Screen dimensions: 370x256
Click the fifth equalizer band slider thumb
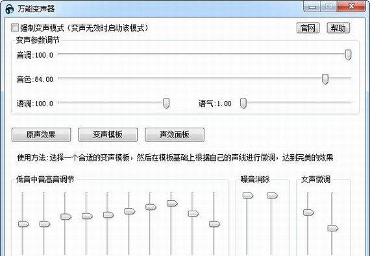click(x=108, y=215)
